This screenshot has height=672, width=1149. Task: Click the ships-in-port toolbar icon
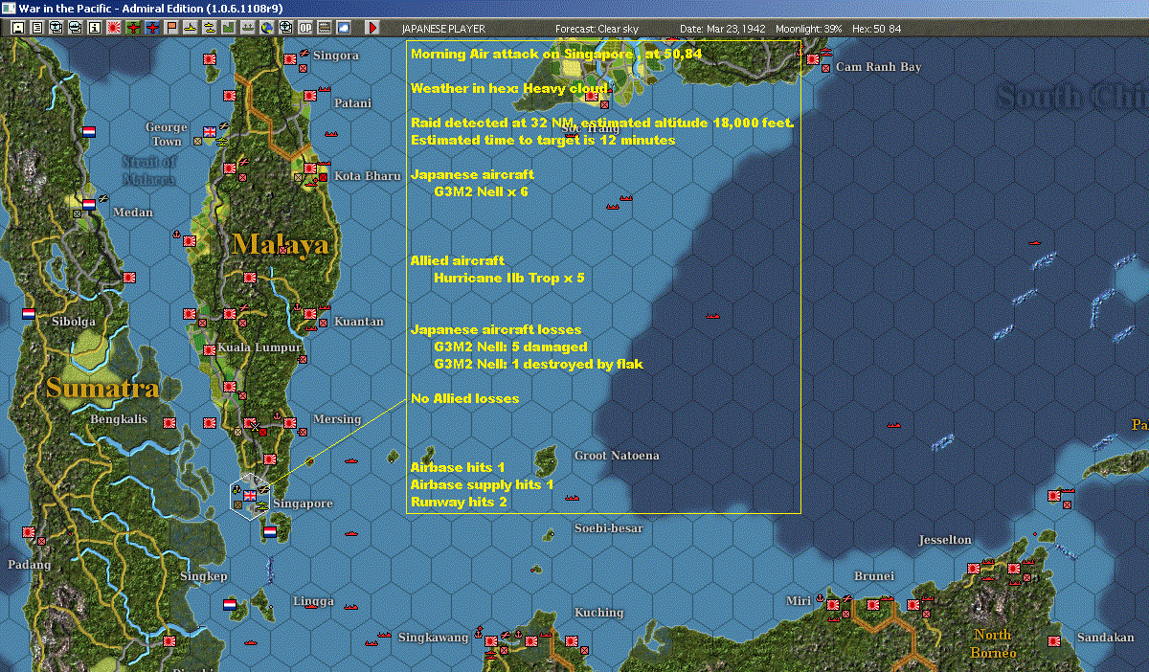click(247, 28)
